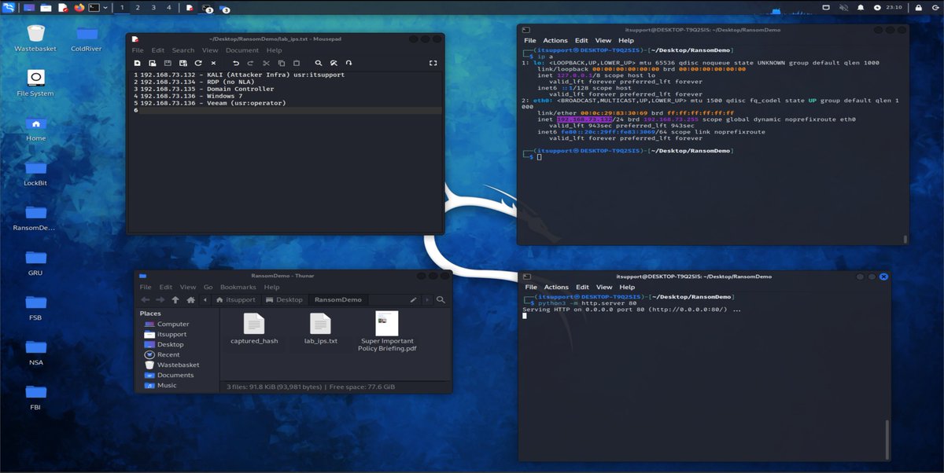Select the Wastebasket desktop icon
The width and height of the screenshot is (944, 473).
35,38
